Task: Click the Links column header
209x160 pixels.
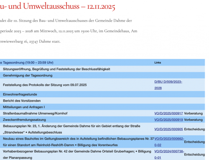Action: pos(158,63)
